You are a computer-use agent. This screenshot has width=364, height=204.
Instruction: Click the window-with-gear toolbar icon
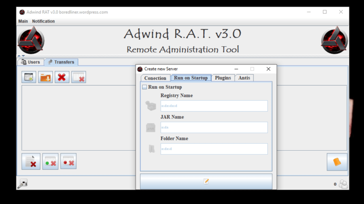point(29,77)
